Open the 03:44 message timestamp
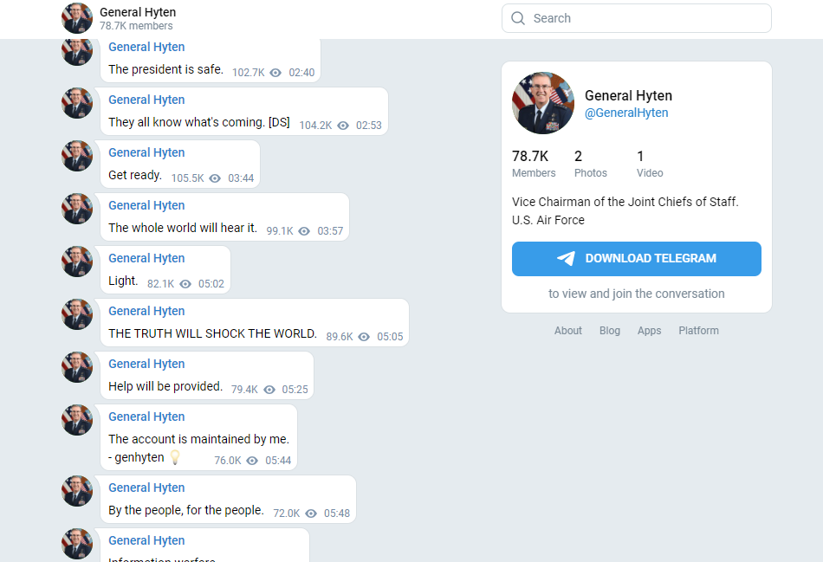The width and height of the screenshot is (823, 562). click(x=241, y=178)
